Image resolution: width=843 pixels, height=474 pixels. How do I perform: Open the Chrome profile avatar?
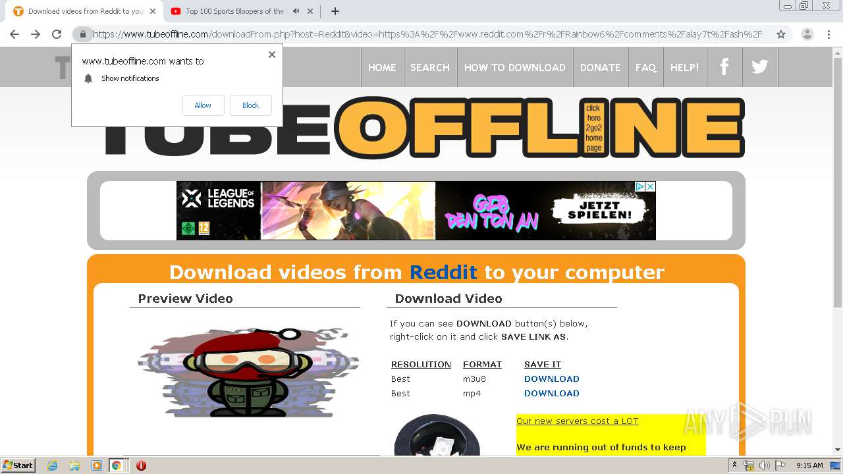coord(807,34)
